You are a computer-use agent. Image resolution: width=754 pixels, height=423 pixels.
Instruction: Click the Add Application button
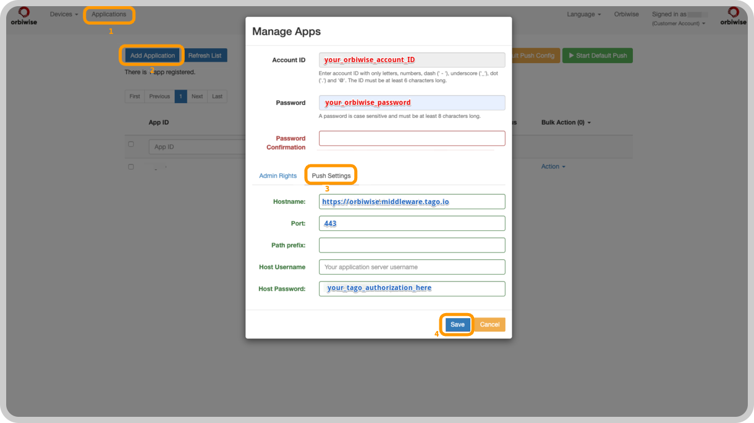pos(153,56)
